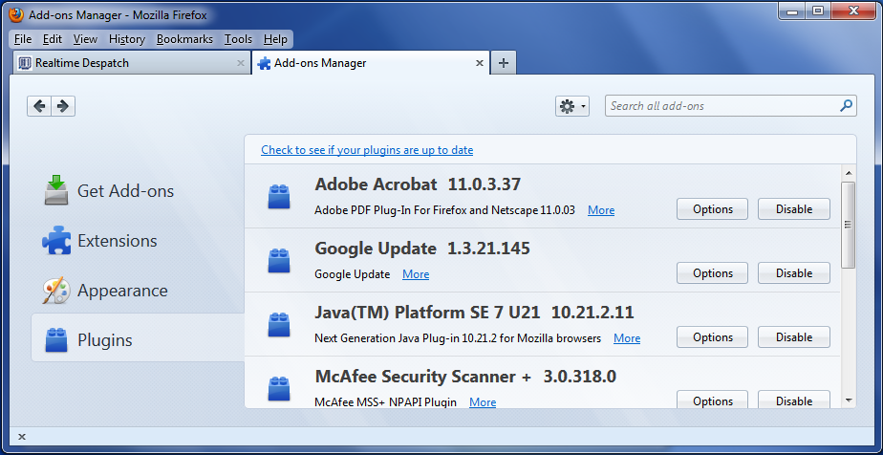Open More link for Java Platform
Screen dimensions: 883x455
(x=627, y=338)
